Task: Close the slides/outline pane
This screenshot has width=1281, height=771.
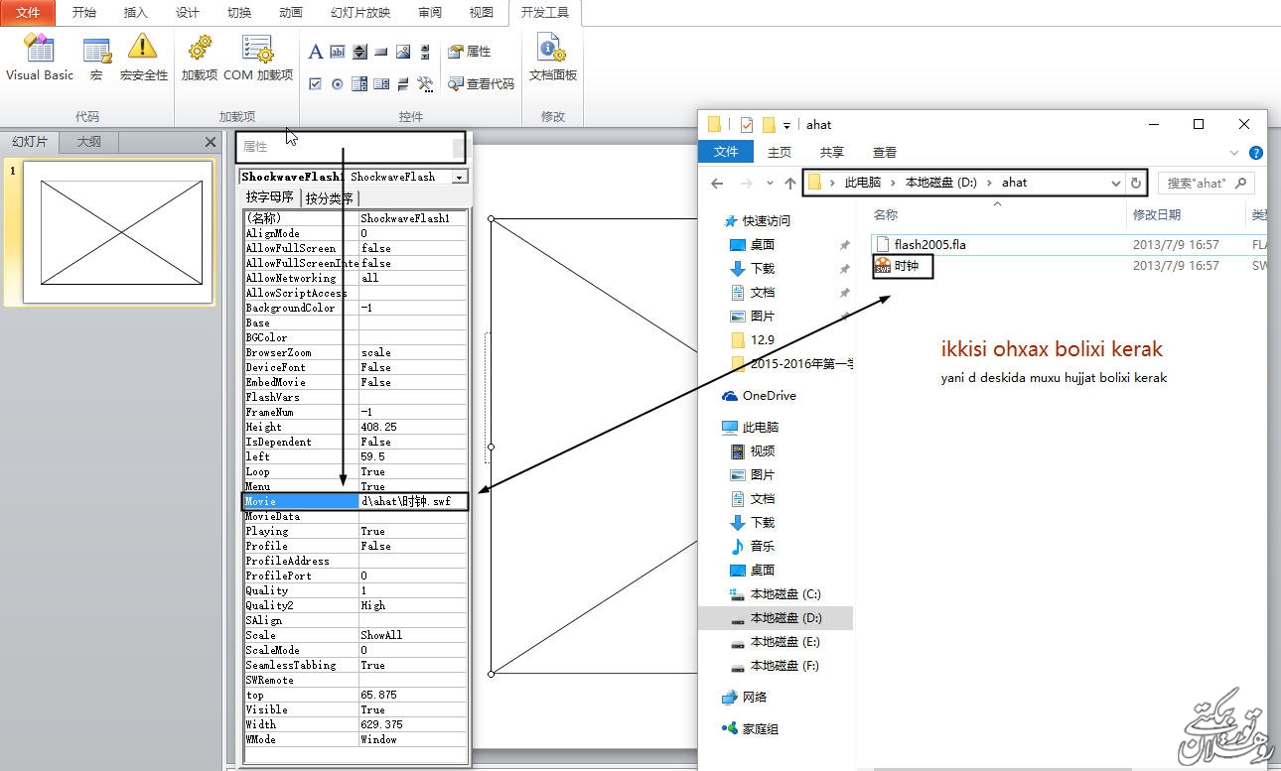Action: [x=210, y=142]
